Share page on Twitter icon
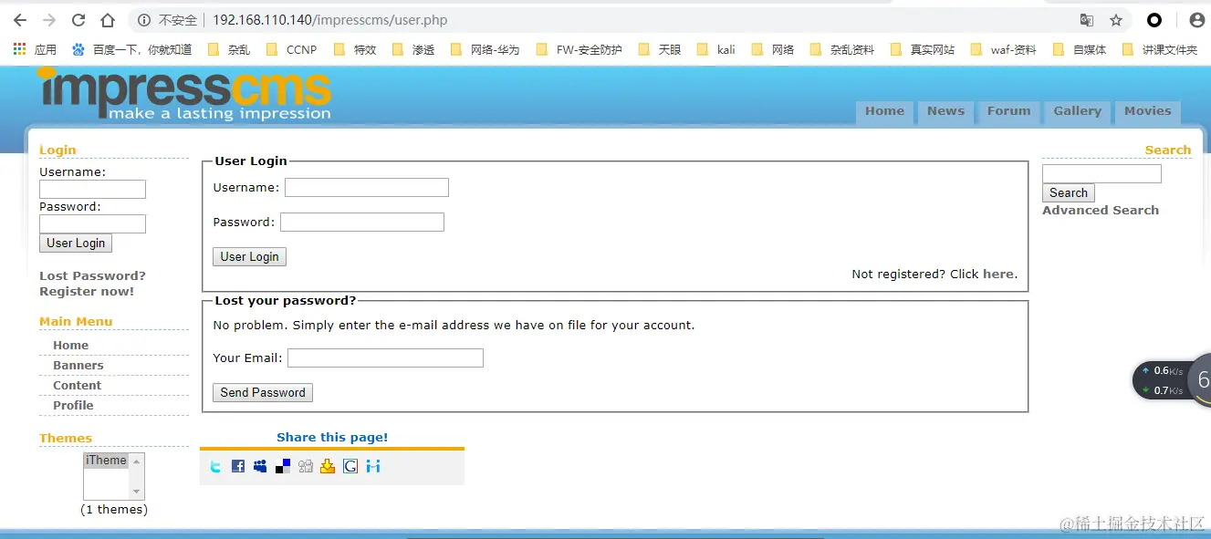This screenshot has width=1211, height=539. click(x=215, y=467)
